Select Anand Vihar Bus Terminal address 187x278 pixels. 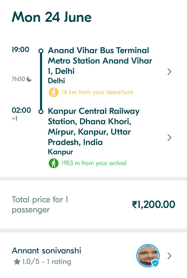(x=100, y=61)
